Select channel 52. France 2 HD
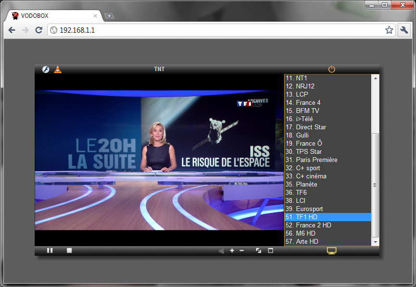Viewport: 416px width, 287px height. pos(328,225)
